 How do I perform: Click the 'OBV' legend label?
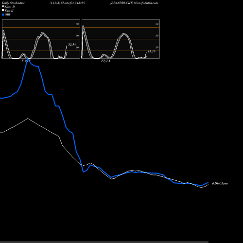coord(8,15)
